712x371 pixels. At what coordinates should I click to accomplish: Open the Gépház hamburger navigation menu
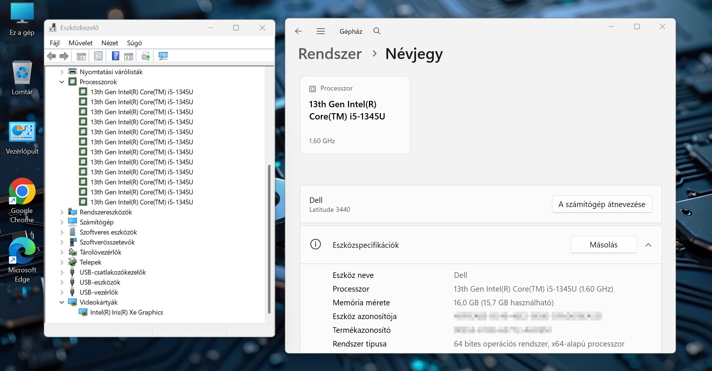tap(321, 31)
